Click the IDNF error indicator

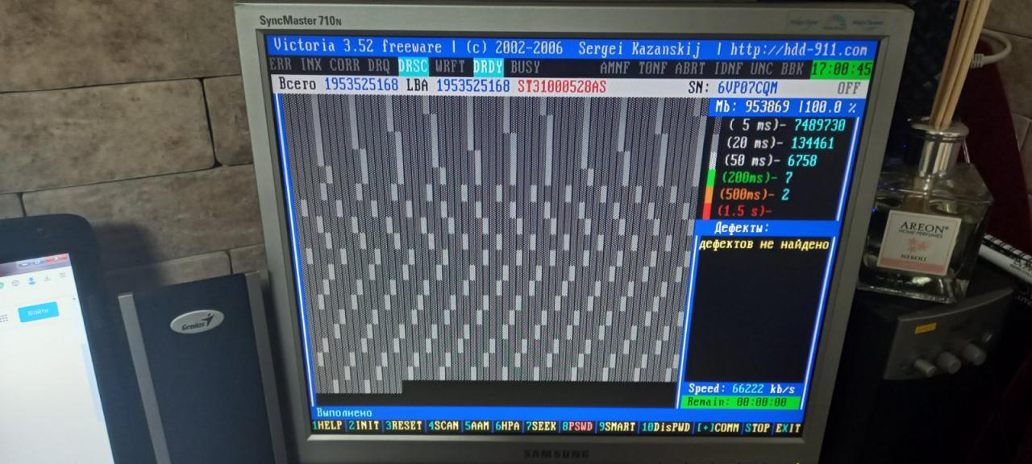729,69
